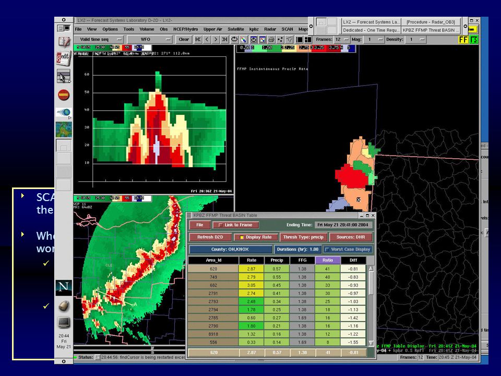This screenshot has height=376, width=501.
Task: Open the WFO scale dropdown
Action: pos(150,39)
